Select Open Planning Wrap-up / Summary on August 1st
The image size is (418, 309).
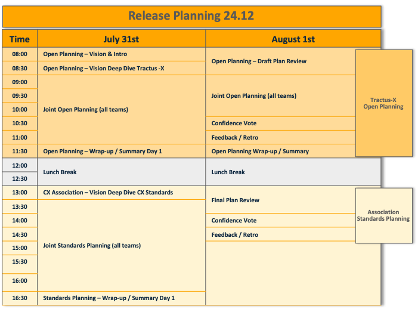click(280, 151)
